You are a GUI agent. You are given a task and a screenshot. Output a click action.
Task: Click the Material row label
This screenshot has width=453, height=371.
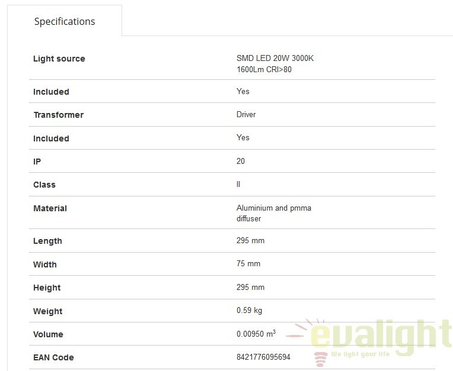click(50, 208)
